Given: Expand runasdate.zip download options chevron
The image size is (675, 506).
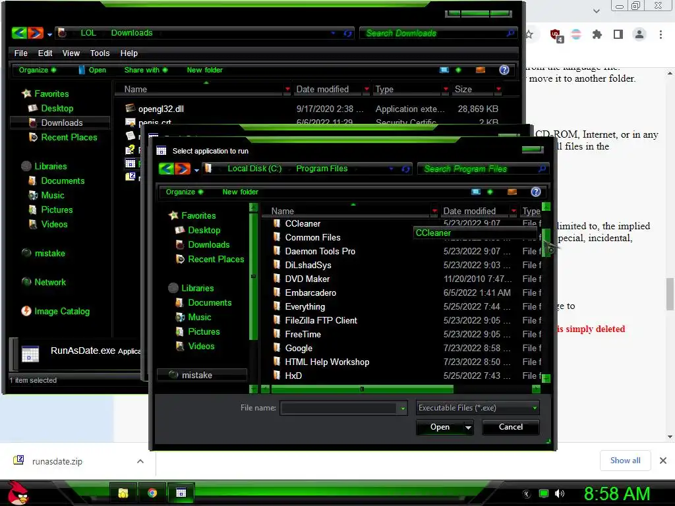Looking at the screenshot, I should click(140, 461).
